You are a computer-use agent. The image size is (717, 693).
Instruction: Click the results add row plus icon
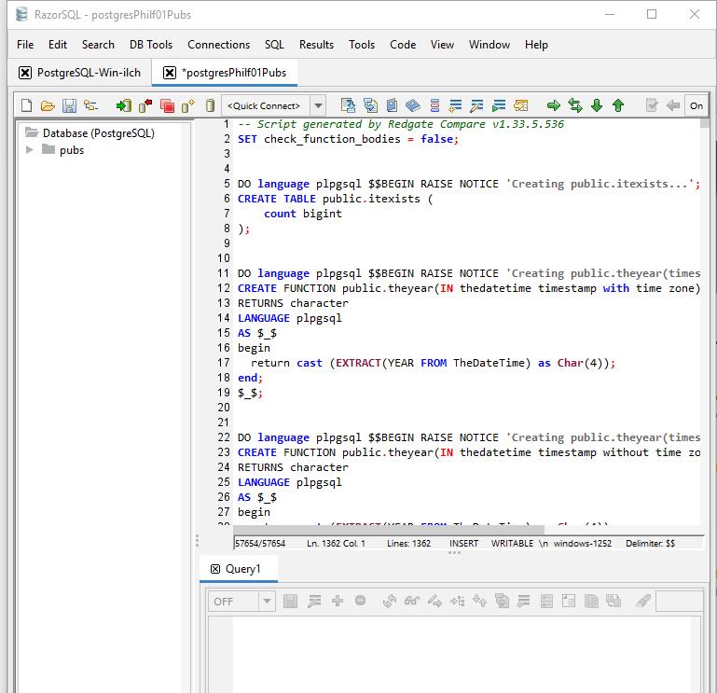click(338, 601)
